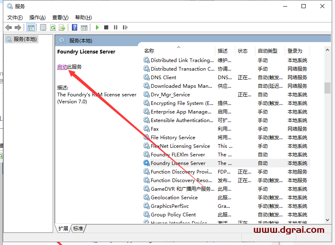Click the Pause service icon
Screen dimensions: 335x245
pyautogui.click(x=116, y=27)
